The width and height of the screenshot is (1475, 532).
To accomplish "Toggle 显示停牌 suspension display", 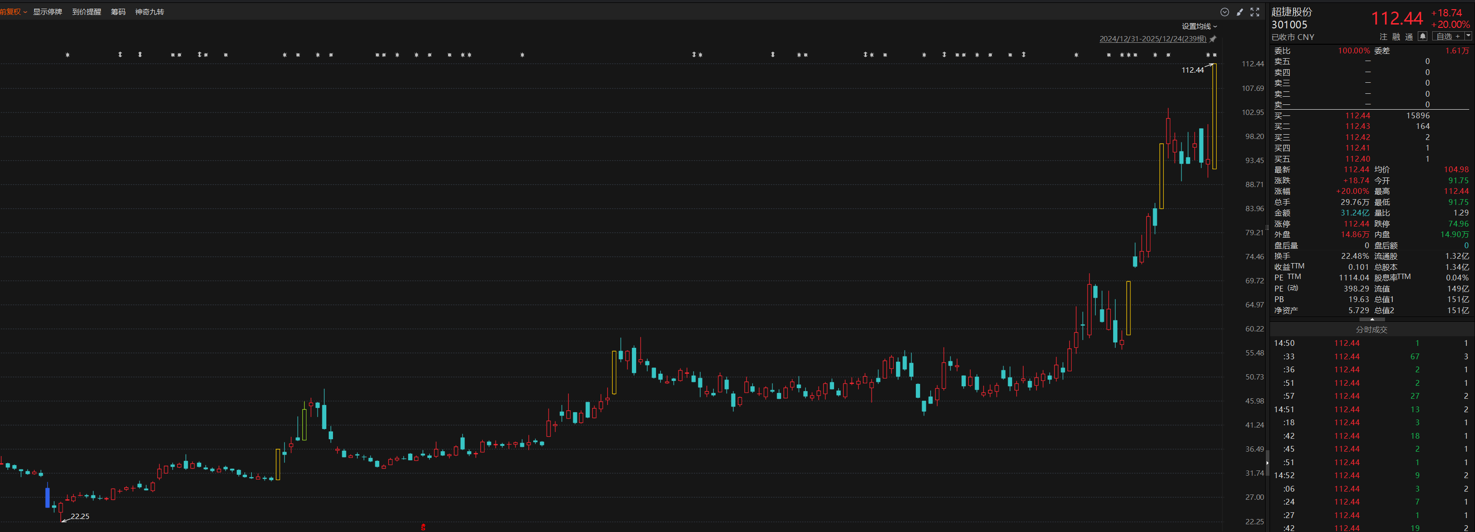I will point(48,12).
